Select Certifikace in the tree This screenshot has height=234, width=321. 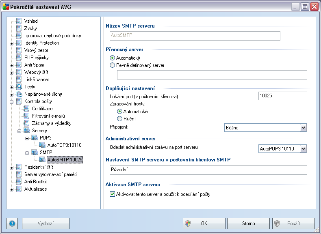[42, 109]
